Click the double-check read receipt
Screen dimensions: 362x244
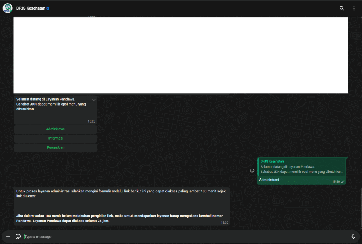343,182
